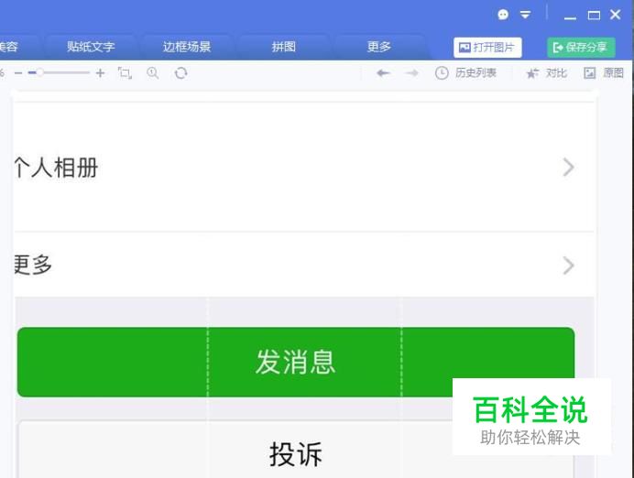Click the rotate refresh icon
634x478 pixels.
tap(180, 73)
